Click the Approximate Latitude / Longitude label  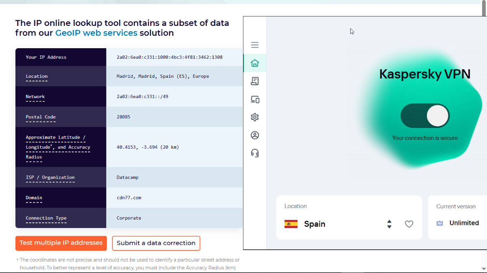click(58, 147)
